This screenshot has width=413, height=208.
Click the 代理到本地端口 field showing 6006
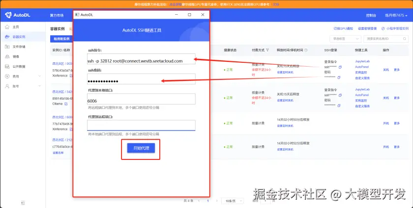[141, 99]
